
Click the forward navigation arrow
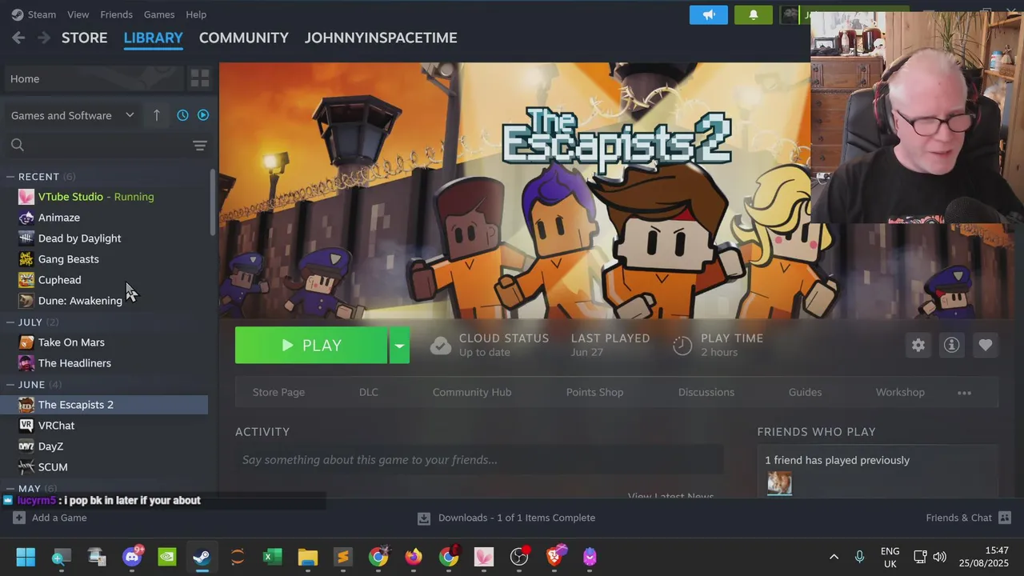pos(44,38)
